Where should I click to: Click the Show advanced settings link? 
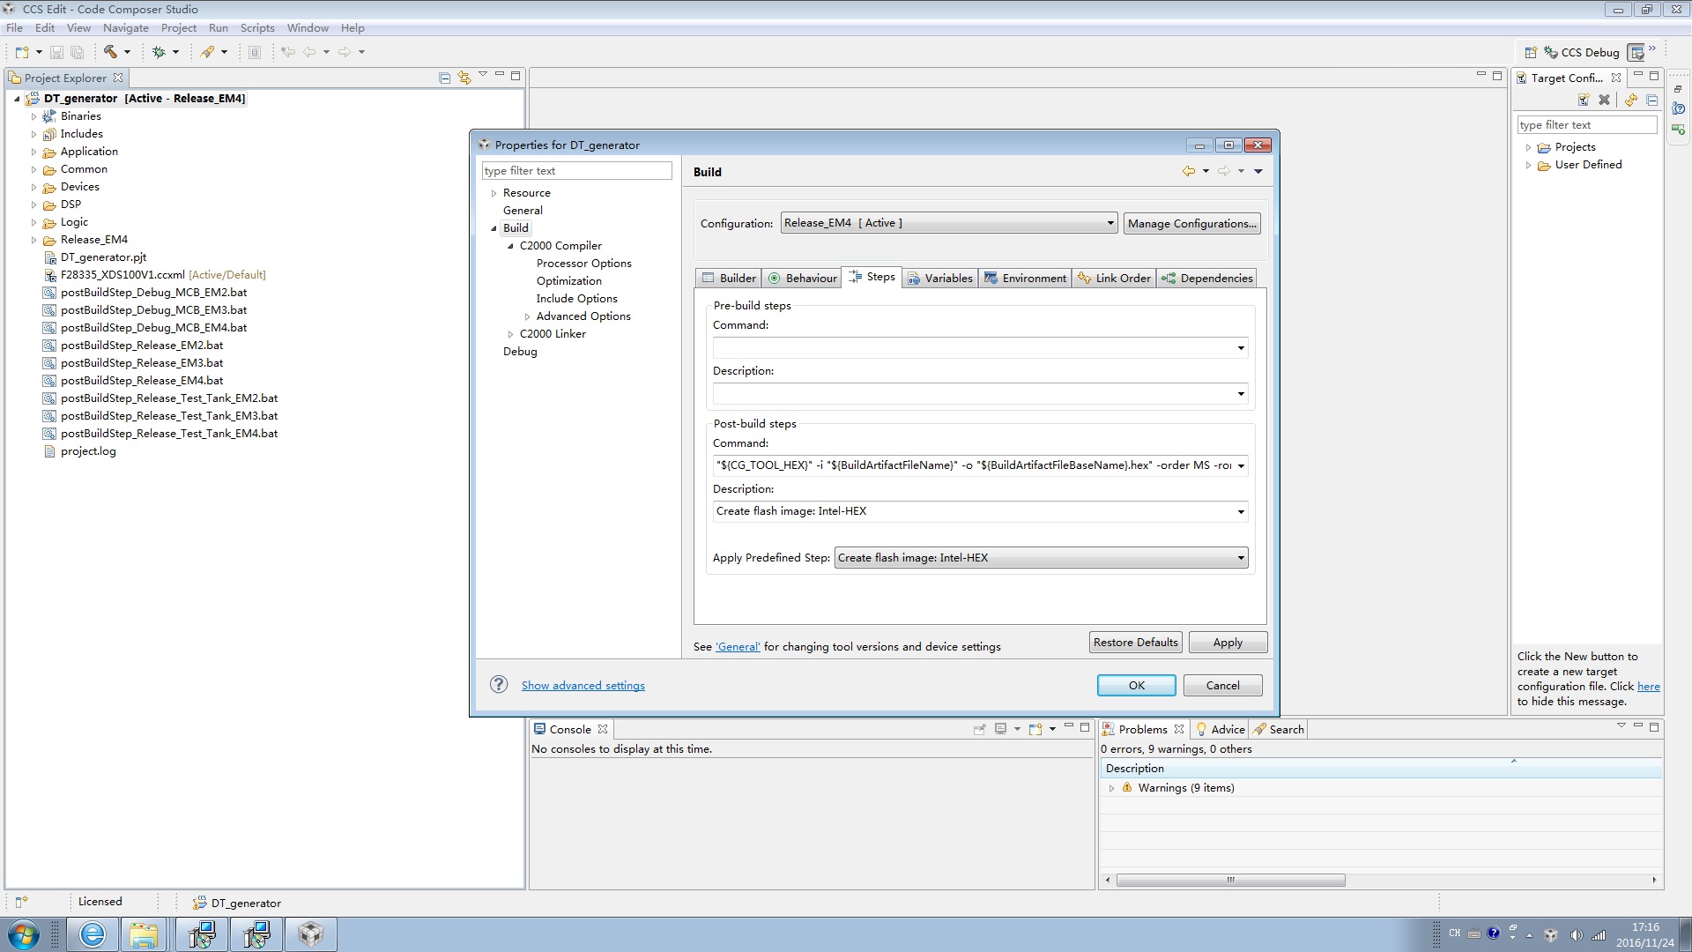583,685
